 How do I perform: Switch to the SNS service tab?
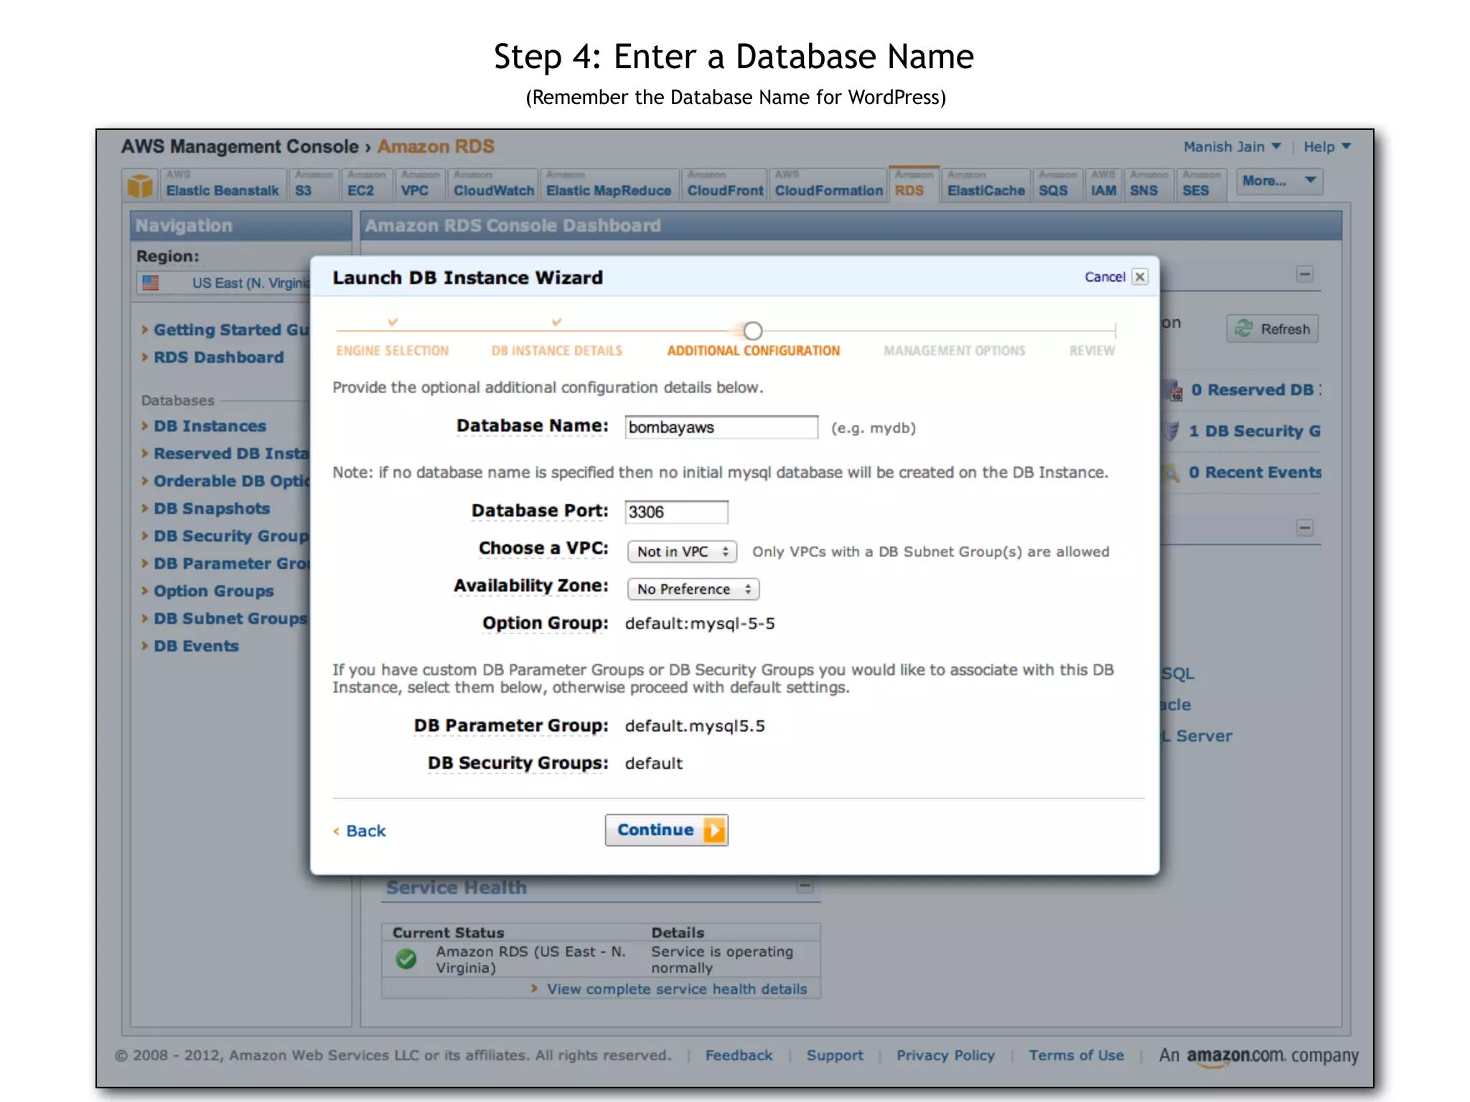1148,184
